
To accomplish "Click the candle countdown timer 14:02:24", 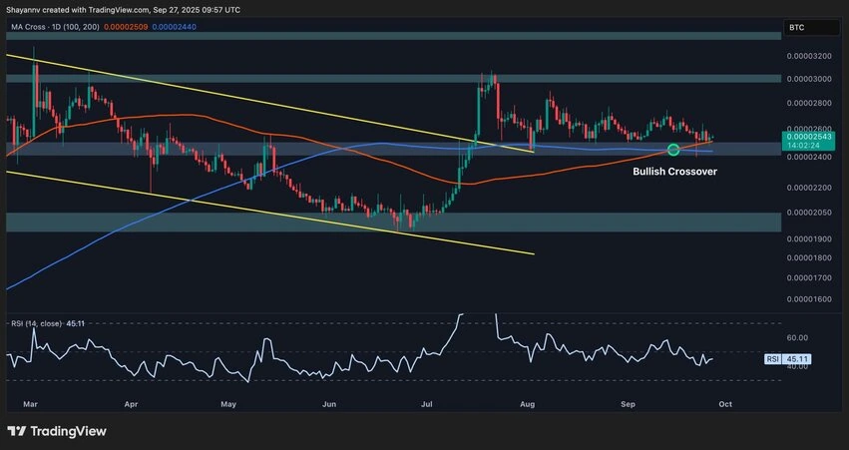I will pyautogui.click(x=804, y=146).
